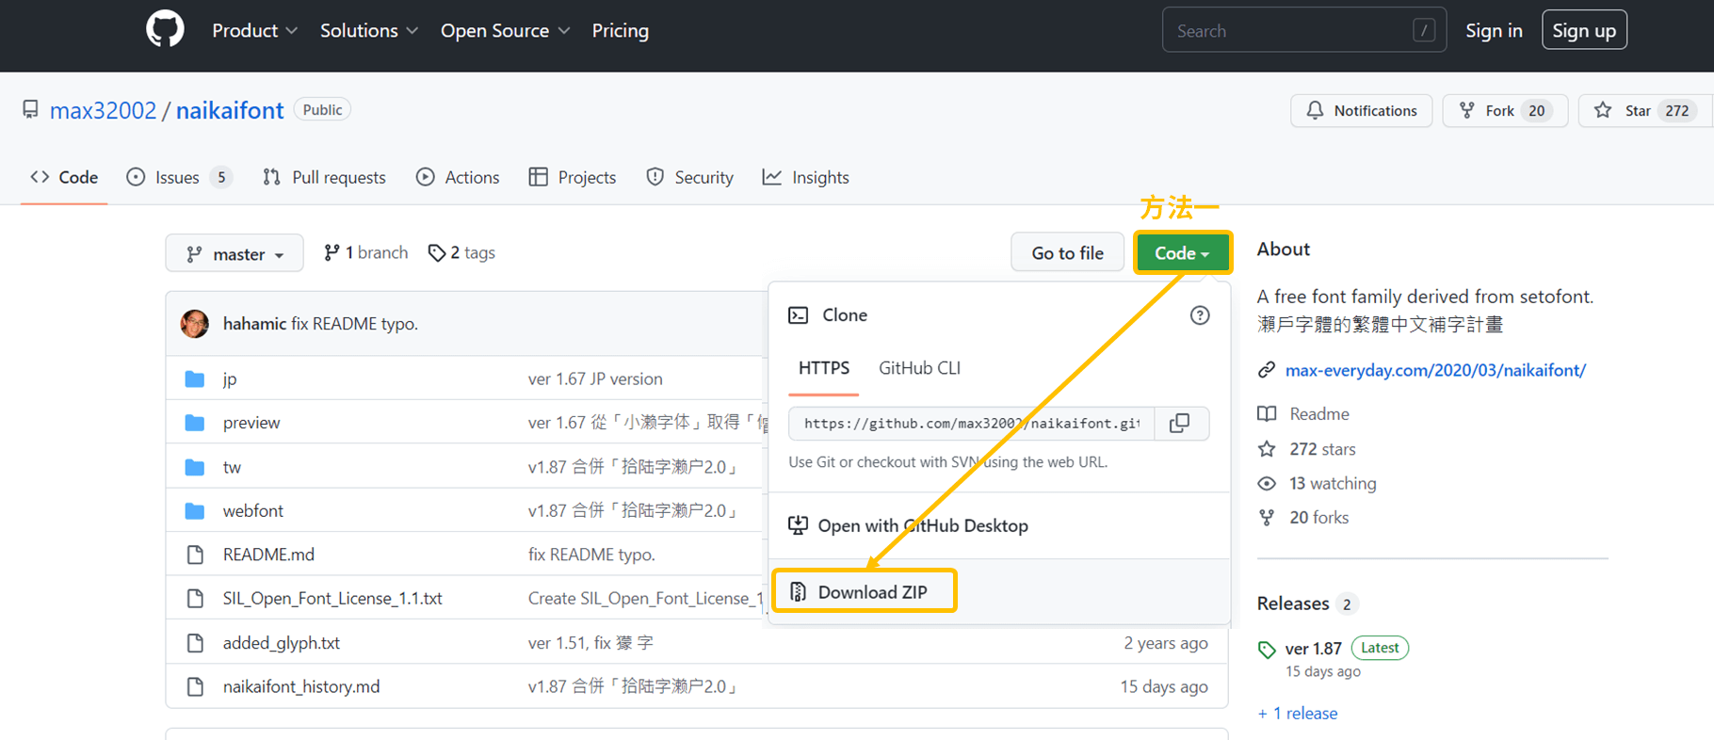This screenshot has width=1714, height=740.
Task: Switch to the Code tab
Action: [64, 177]
